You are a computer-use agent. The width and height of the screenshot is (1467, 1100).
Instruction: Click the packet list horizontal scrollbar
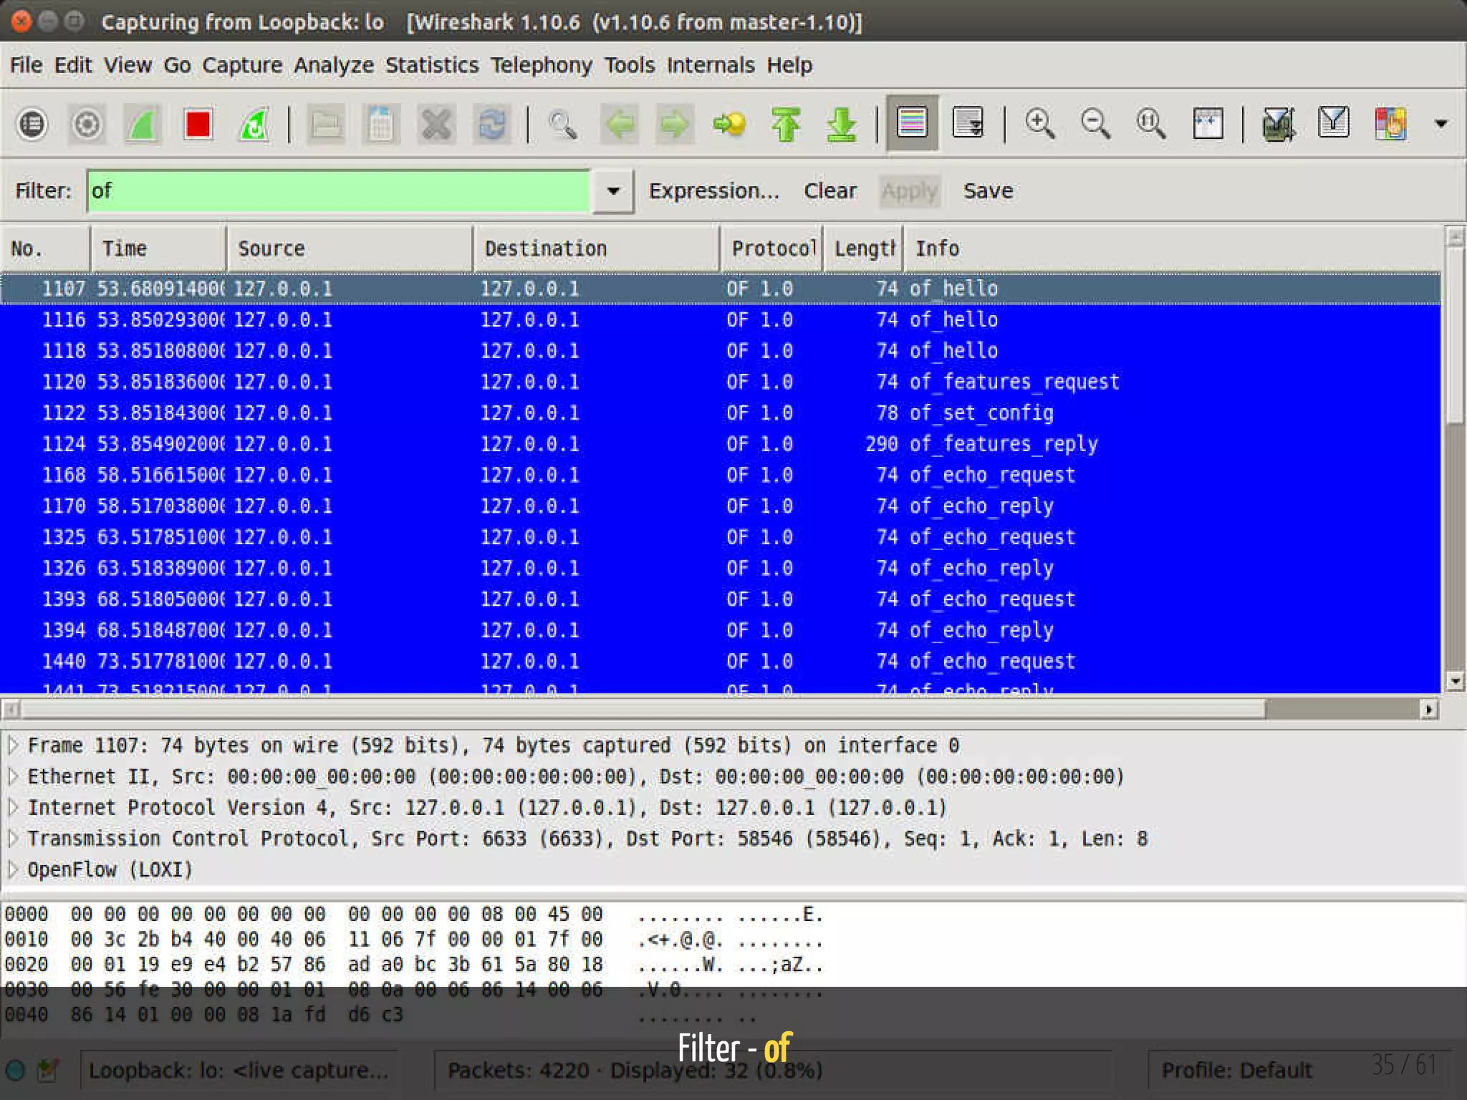pos(645,709)
